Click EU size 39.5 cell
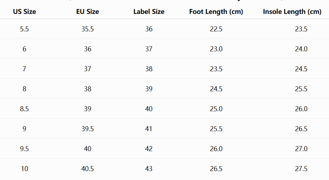 click(x=88, y=129)
